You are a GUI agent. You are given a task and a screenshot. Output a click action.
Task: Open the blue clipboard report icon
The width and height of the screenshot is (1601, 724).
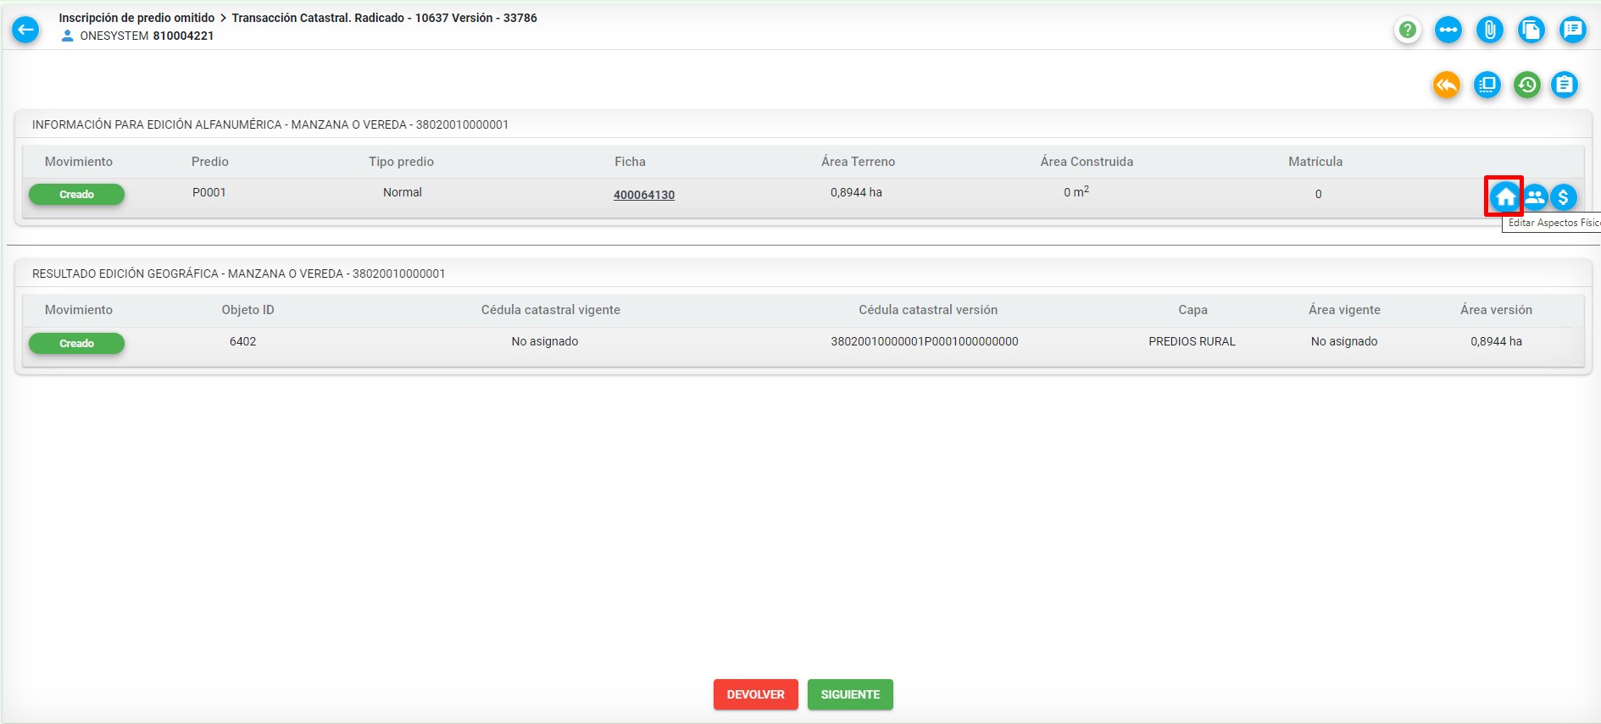pyautogui.click(x=1565, y=85)
